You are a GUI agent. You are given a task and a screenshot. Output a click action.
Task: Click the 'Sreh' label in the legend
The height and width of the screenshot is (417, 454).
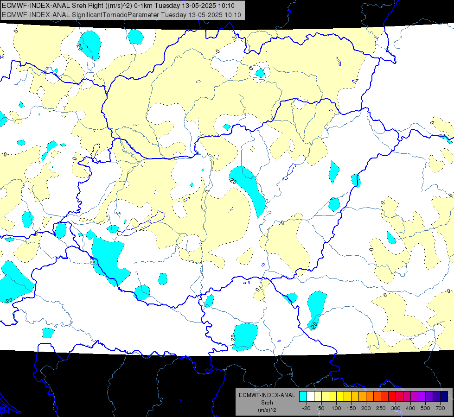click(x=267, y=403)
